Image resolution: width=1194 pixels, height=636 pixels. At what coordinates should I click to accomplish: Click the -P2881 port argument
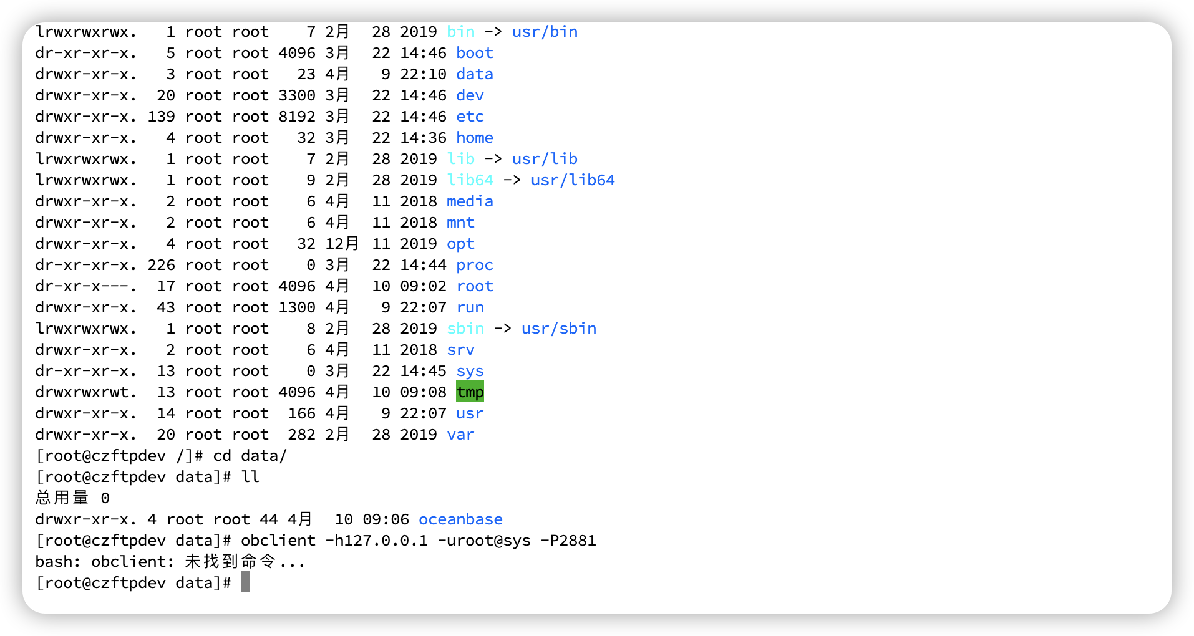568,541
